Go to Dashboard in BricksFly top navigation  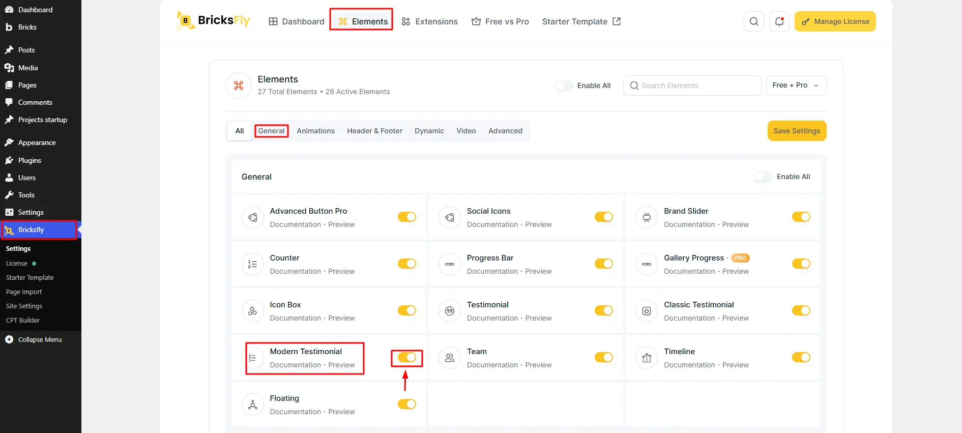pyautogui.click(x=297, y=21)
